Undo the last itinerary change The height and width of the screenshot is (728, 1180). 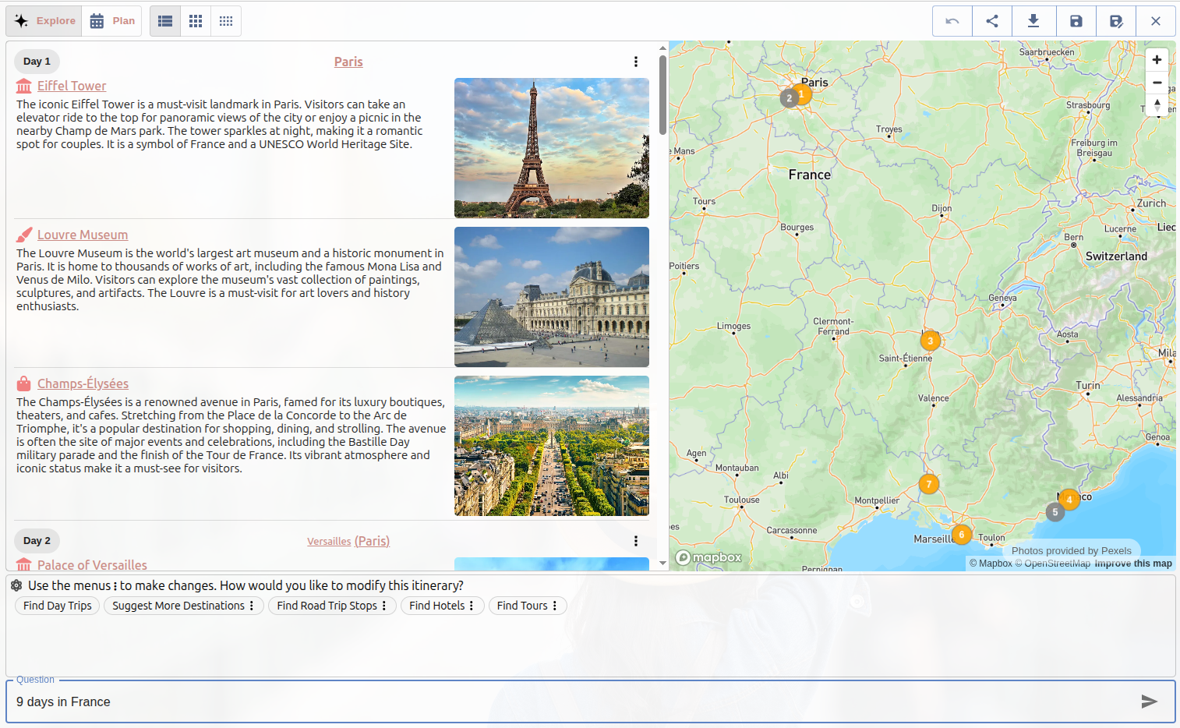(952, 21)
